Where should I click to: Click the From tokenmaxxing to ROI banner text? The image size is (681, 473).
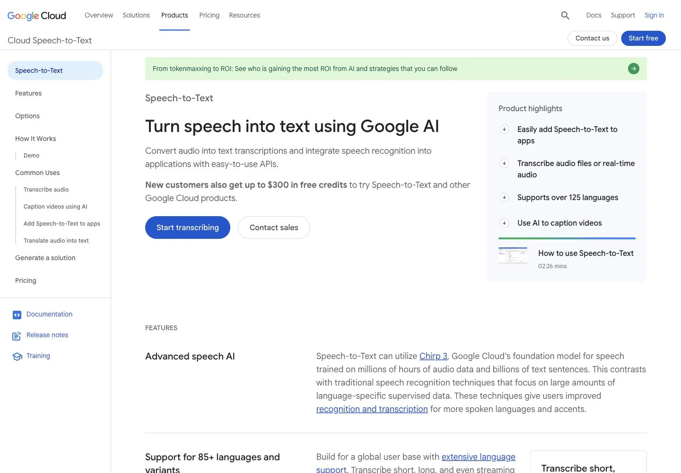click(x=305, y=69)
